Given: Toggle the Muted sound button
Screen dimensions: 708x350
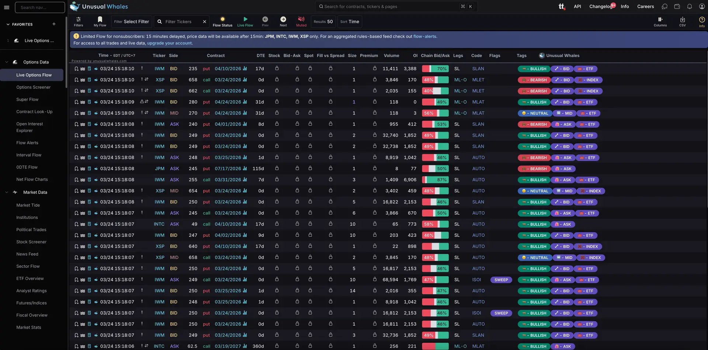Looking at the screenshot, I should [x=301, y=22].
